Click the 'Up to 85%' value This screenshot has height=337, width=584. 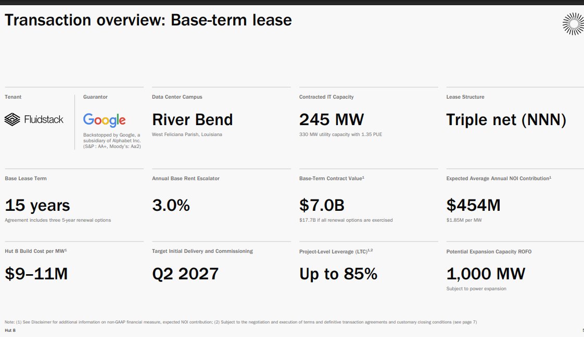coord(338,274)
